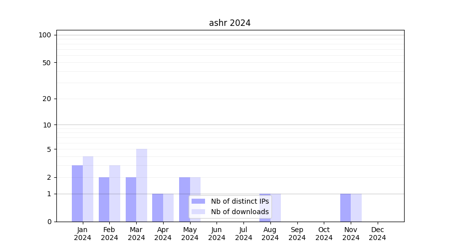Click the '20' y-axis tick label
Viewport: 449px width, 249px height.
47,99
